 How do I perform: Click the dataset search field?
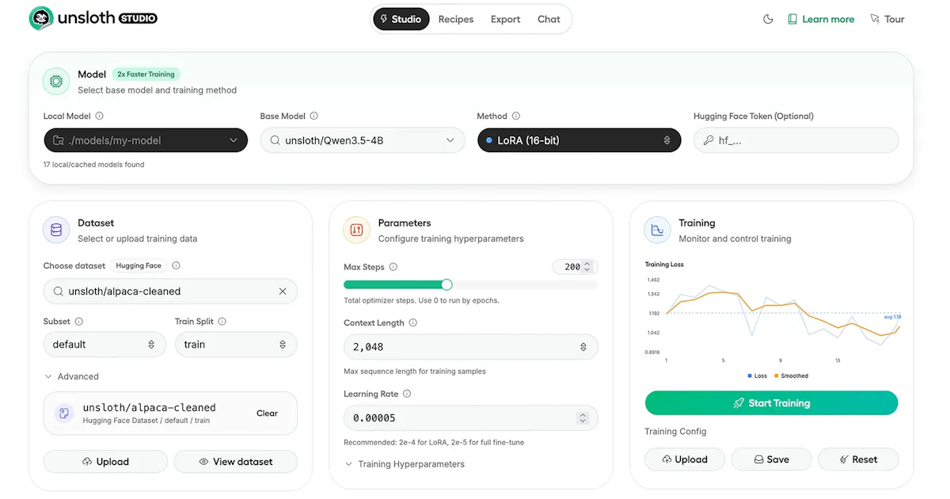(x=170, y=291)
